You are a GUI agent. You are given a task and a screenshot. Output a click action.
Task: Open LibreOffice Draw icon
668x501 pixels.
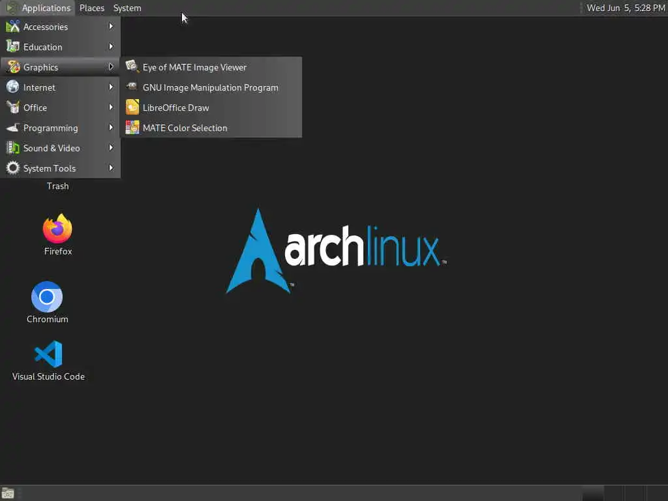click(132, 107)
